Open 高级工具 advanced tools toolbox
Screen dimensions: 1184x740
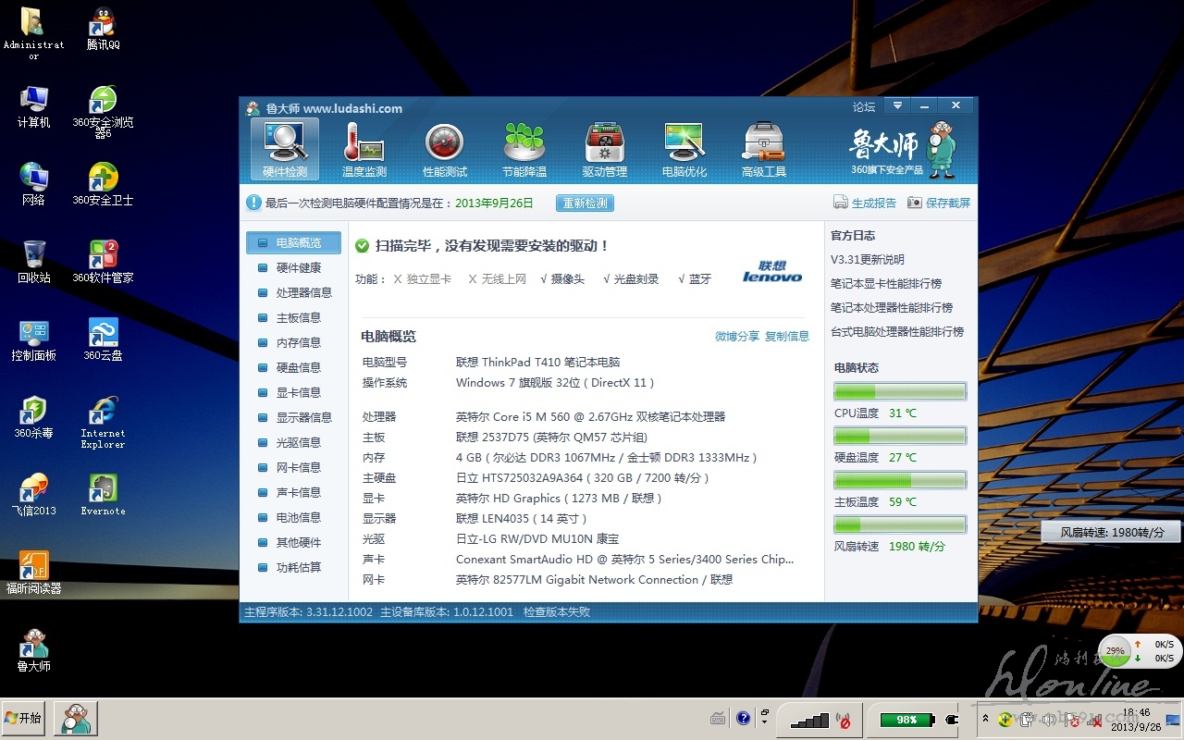pyautogui.click(x=763, y=148)
